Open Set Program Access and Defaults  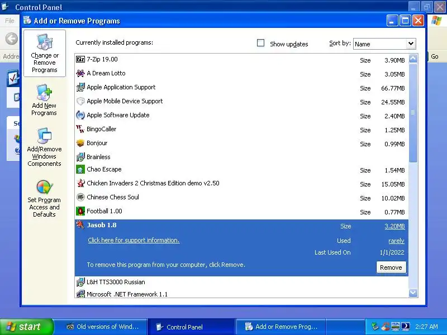(x=44, y=199)
